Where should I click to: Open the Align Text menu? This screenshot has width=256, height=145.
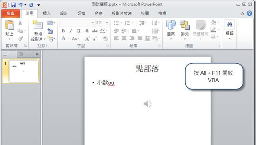point(155,31)
